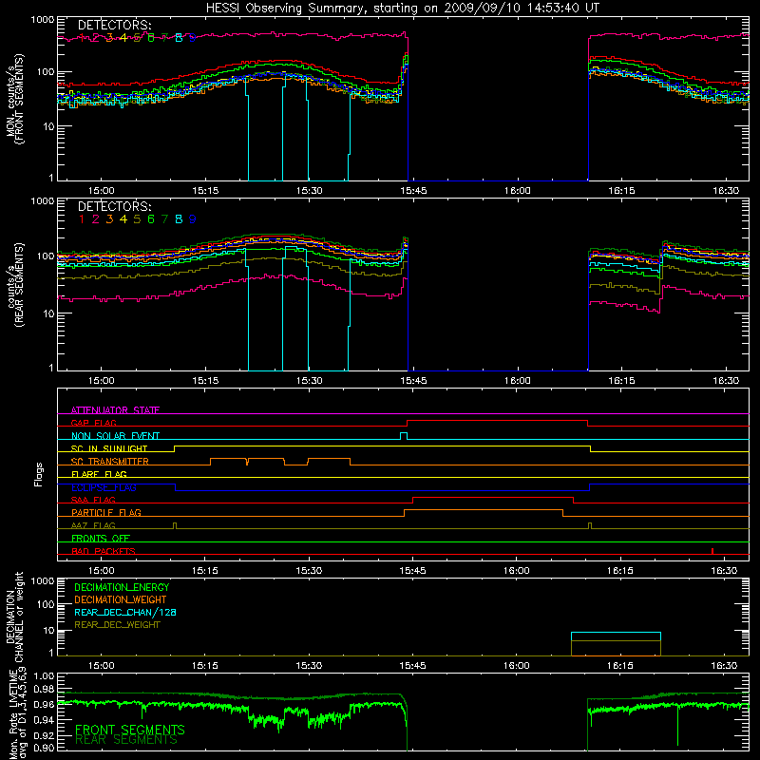Screen dimensions: 760x760
Task: Click the REAR_DEC_CHAN/128 legend entry
Action: tap(125, 613)
